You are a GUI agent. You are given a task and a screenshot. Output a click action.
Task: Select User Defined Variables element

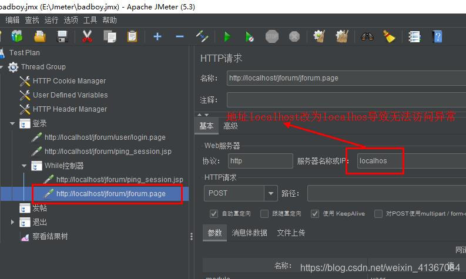coord(70,95)
